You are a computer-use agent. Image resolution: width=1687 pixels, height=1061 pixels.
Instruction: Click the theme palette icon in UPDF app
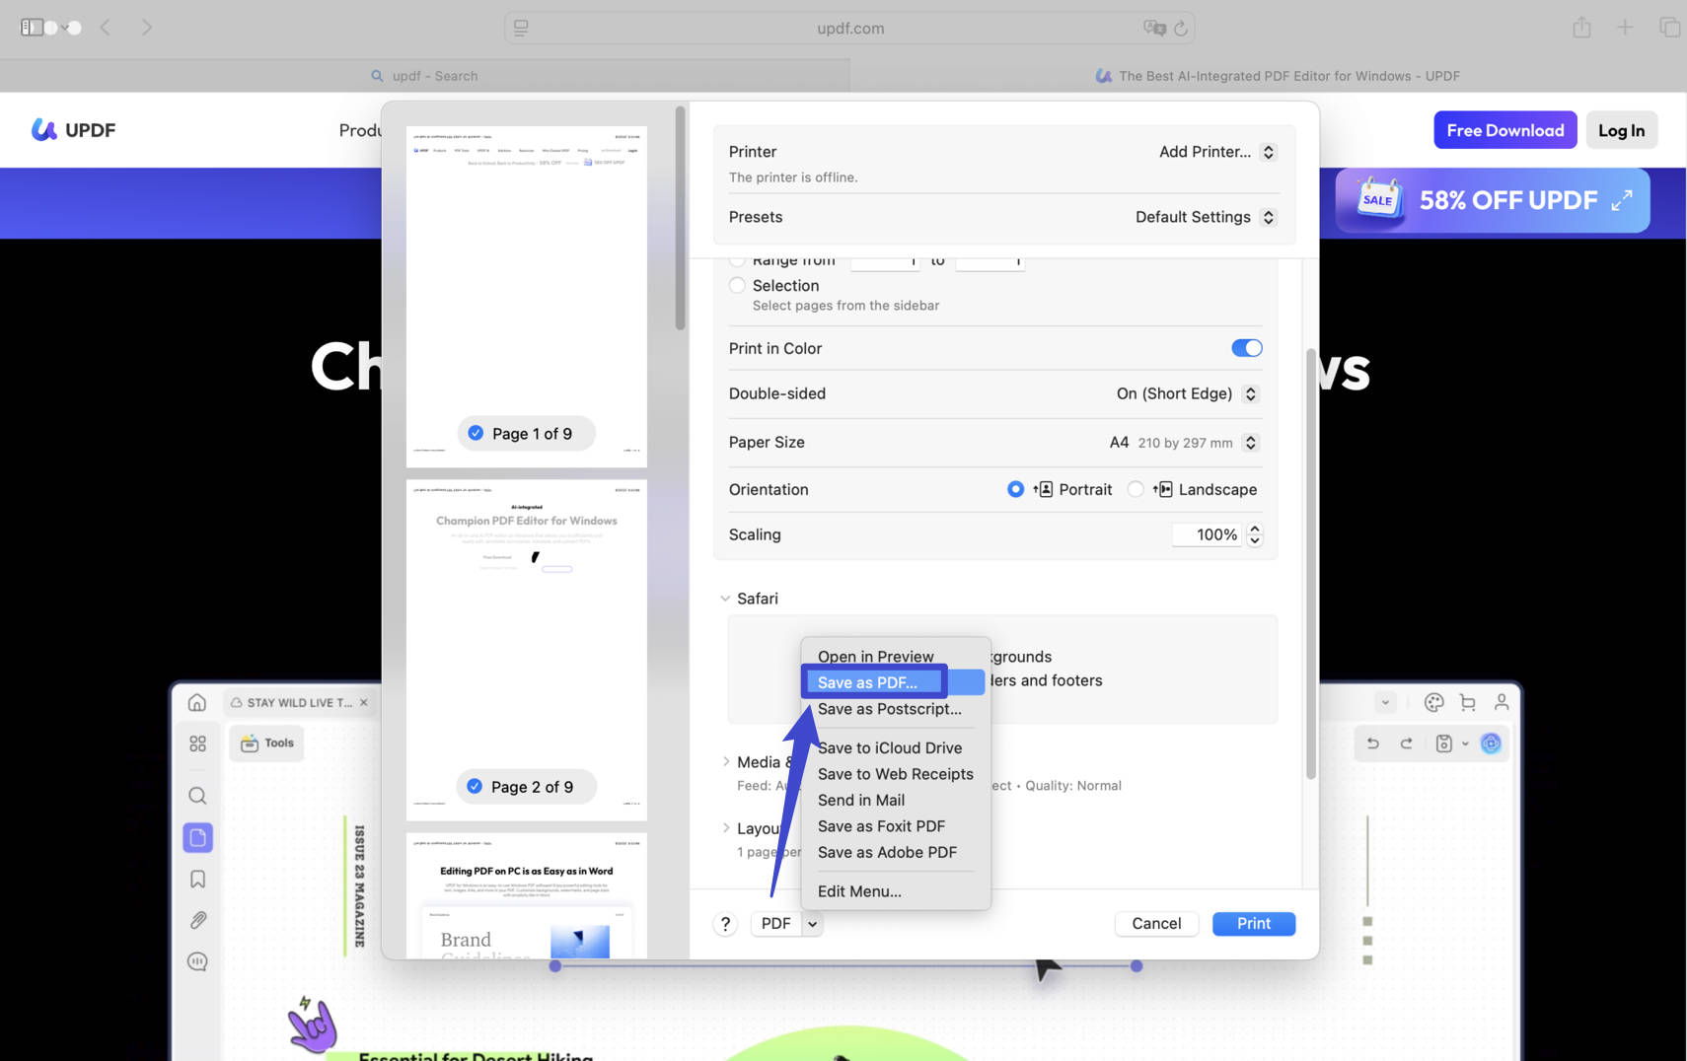coord(1433,702)
